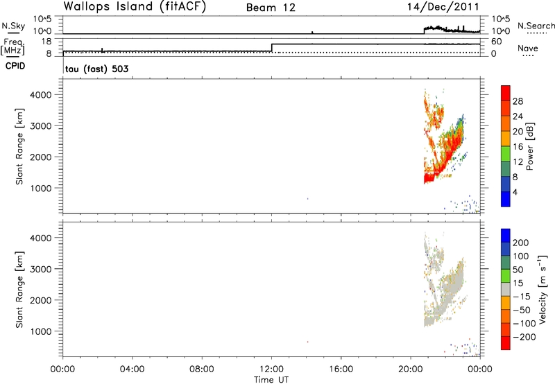
Task: Select gray Velocity segment between 15 and -15
Action: click(506, 289)
